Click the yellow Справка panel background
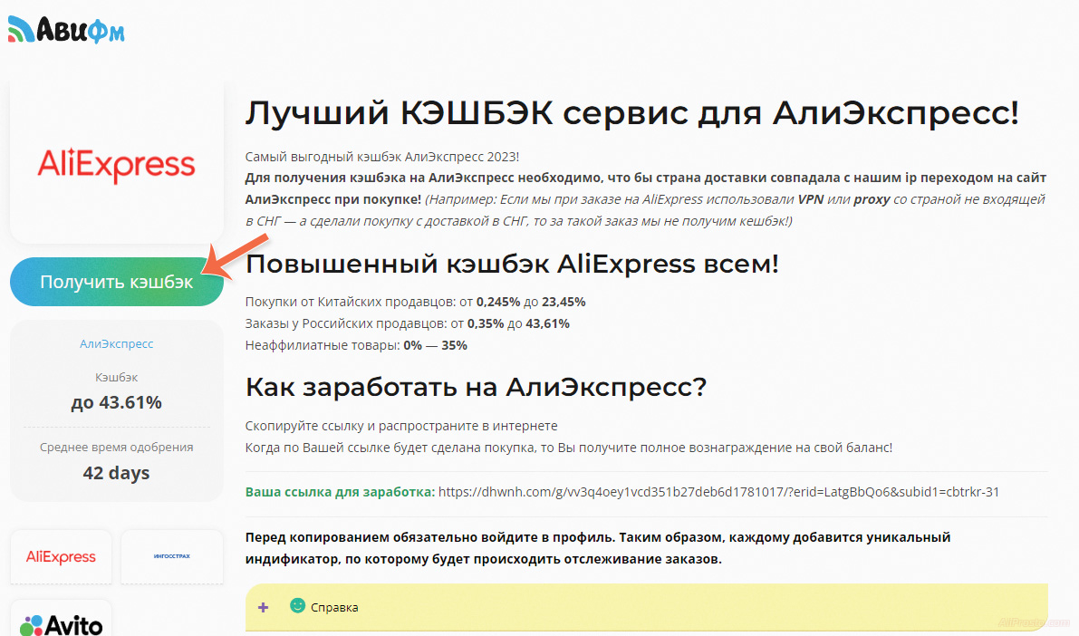Screen dimensions: 1079x636 tap(679, 607)
